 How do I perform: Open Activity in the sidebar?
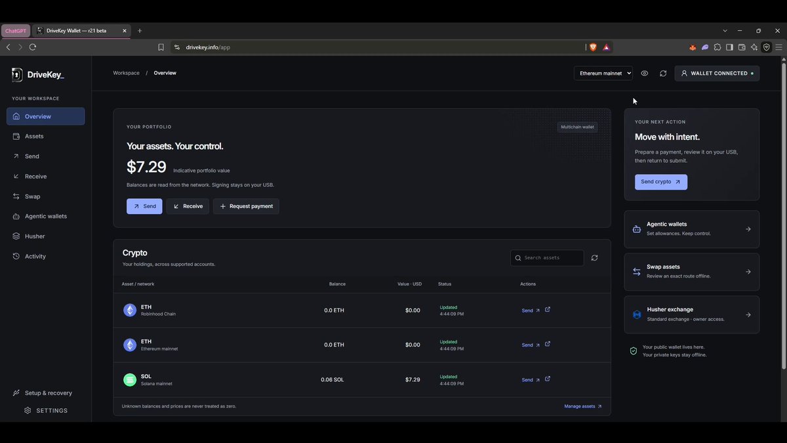coord(46,257)
